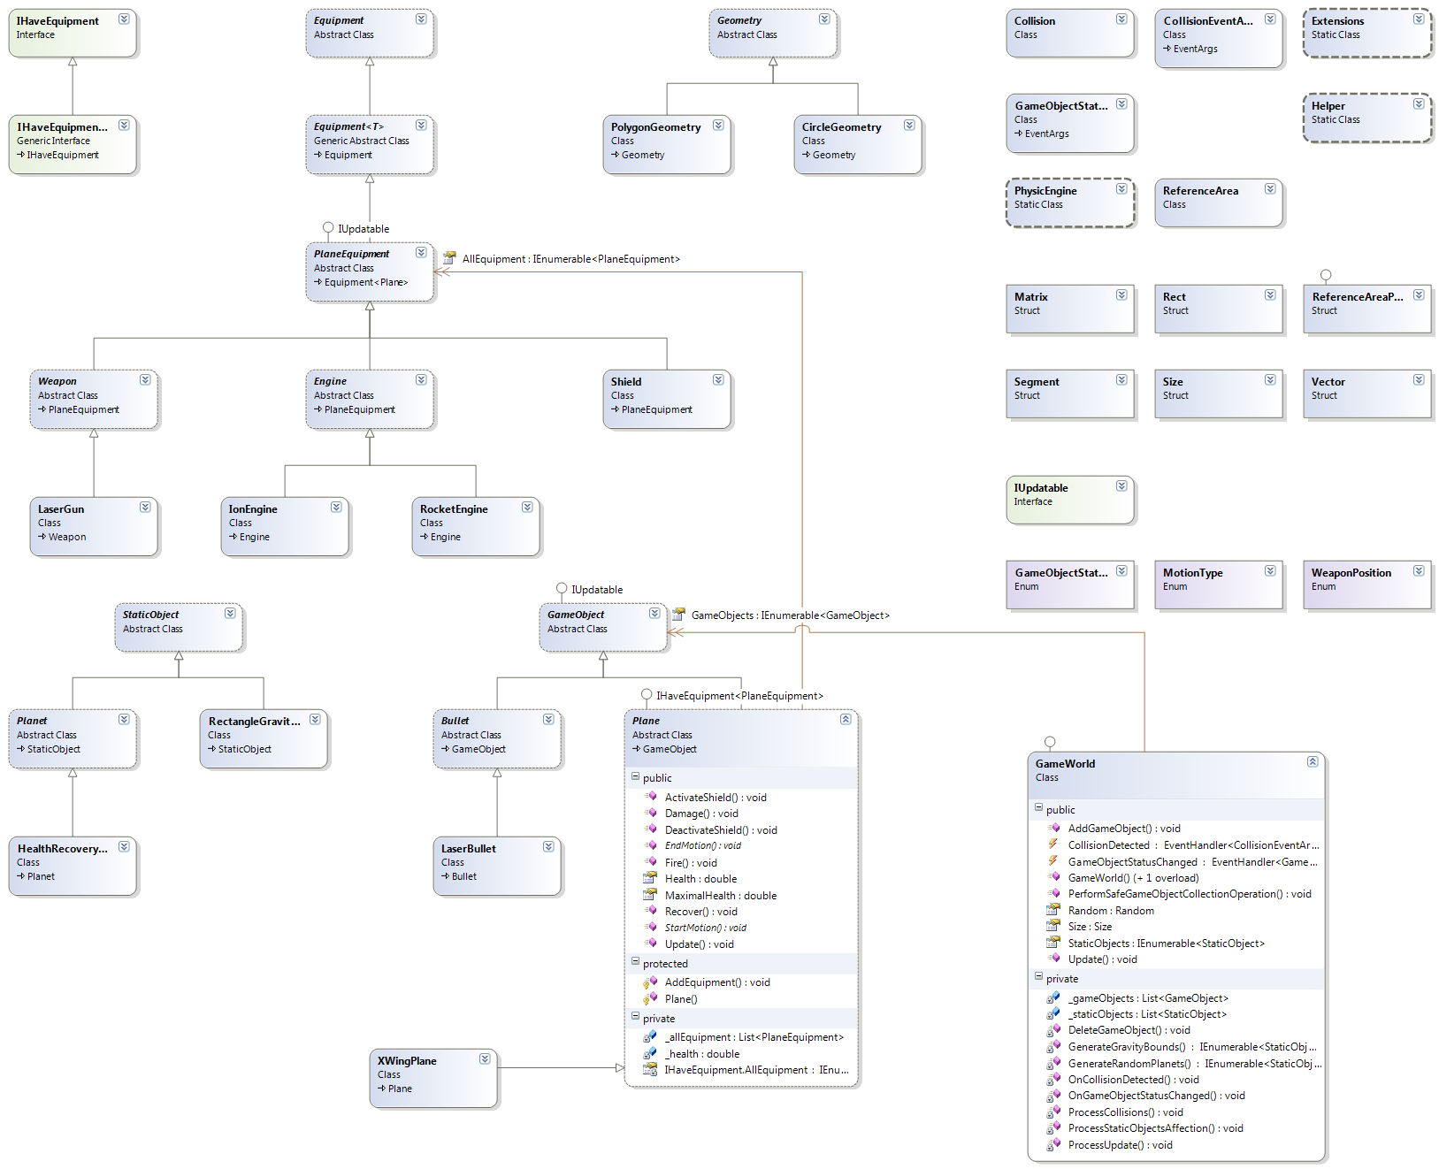The height and width of the screenshot is (1169, 1439).
Task: Click the GameObjectStatusChanged event icon
Action: coord(1053,861)
